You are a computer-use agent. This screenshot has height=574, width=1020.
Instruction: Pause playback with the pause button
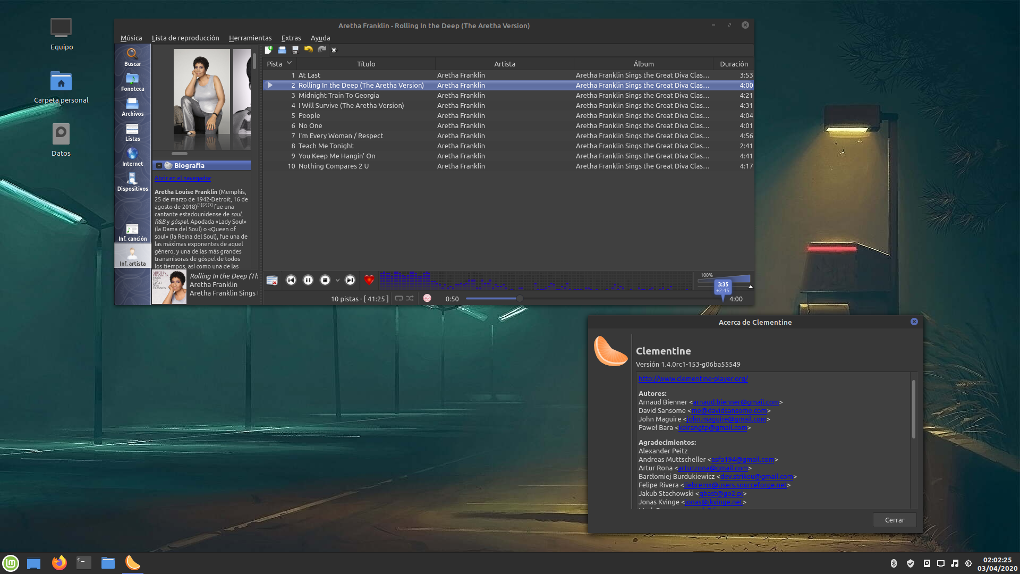(x=308, y=280)
